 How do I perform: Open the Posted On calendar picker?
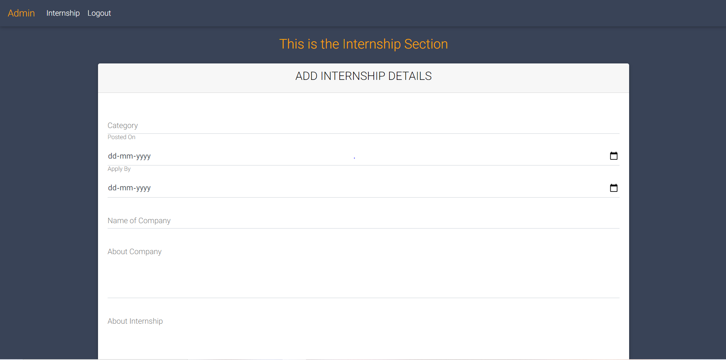point(613,156)
